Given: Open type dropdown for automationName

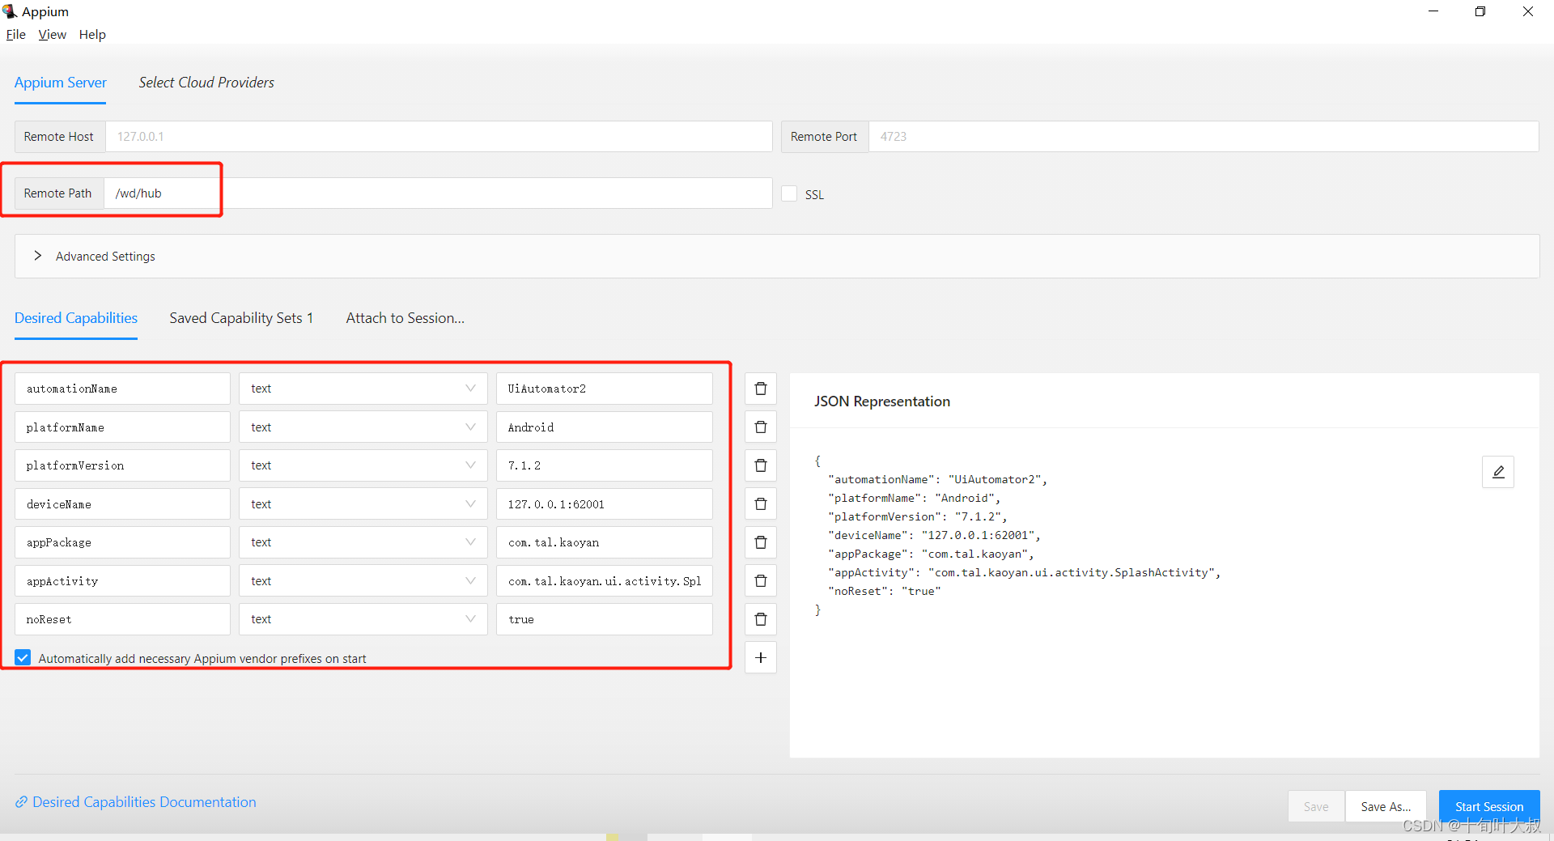Looking at the screenshot, I should coord(363,389).
